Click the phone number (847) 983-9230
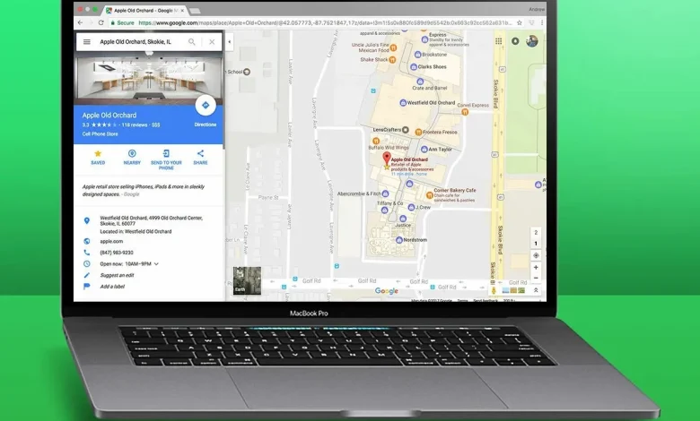The image size is (700, 421). pos(117,253)
